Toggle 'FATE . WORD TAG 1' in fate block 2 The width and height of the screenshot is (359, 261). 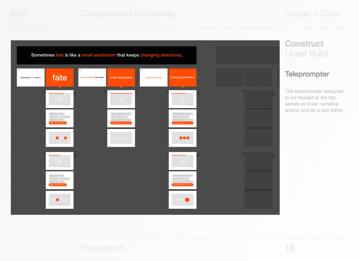pos(56,176)
